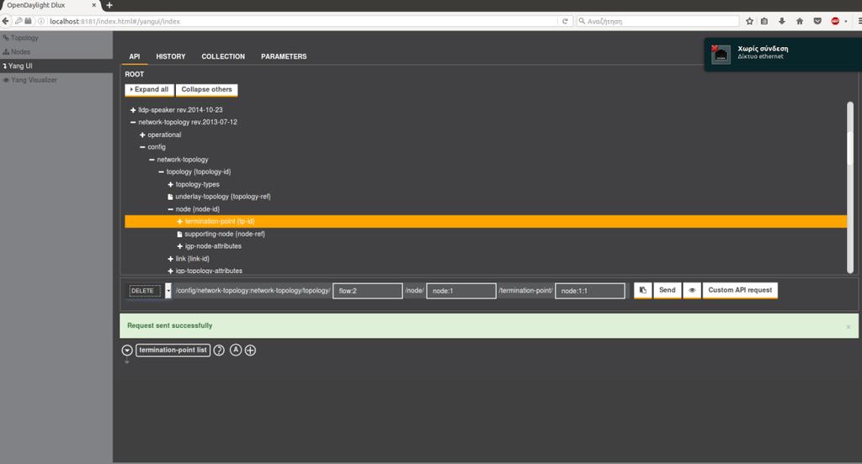Bookmark this page star icon
The height and width of the screenshot is (464, 862).
[749, 21]
